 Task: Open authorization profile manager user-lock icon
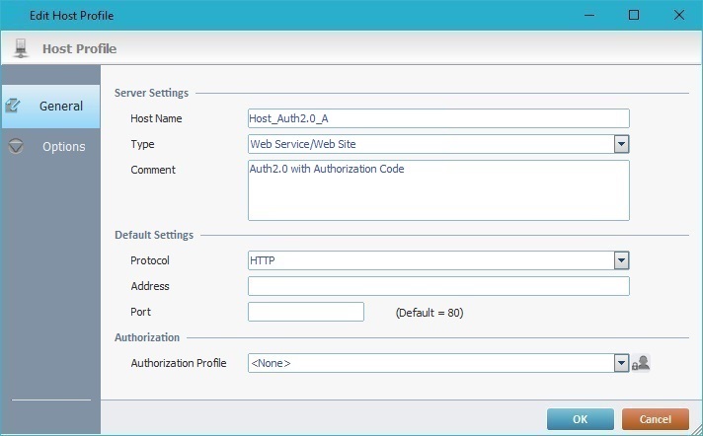[x=643, y=363]
